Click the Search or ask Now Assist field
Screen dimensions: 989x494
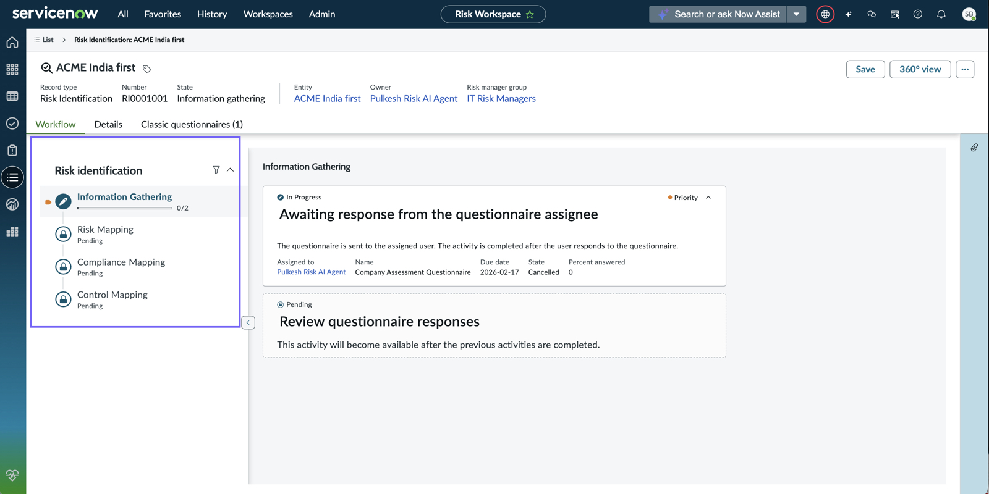[718, 14]
